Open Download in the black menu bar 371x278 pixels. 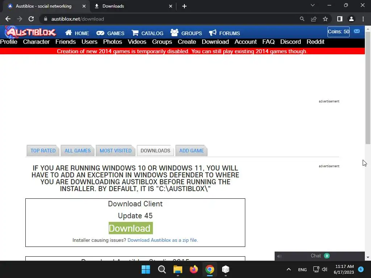(x=215, y=42)
